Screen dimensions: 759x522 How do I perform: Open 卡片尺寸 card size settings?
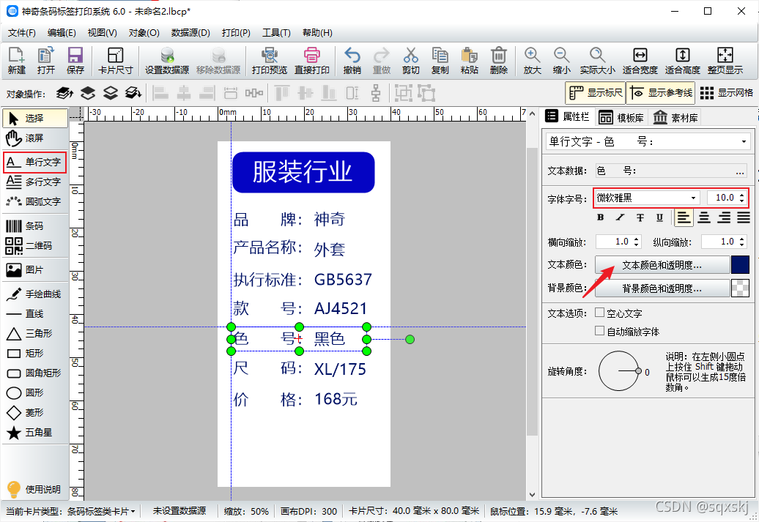click(115, 61)
